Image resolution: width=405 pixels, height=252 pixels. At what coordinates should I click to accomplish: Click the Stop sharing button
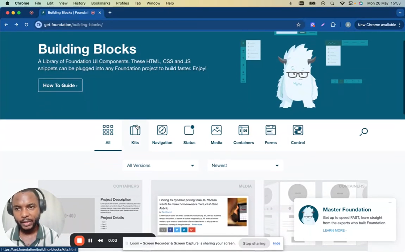(254, 243)
